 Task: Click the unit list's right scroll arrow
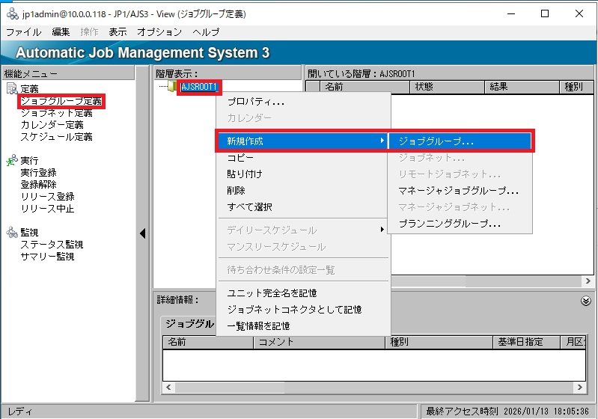(x=588, y=281)
